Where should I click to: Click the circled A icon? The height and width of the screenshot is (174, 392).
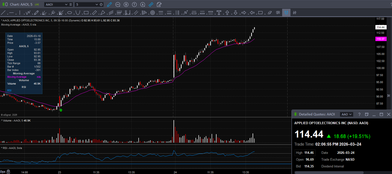tap(143, 5)
